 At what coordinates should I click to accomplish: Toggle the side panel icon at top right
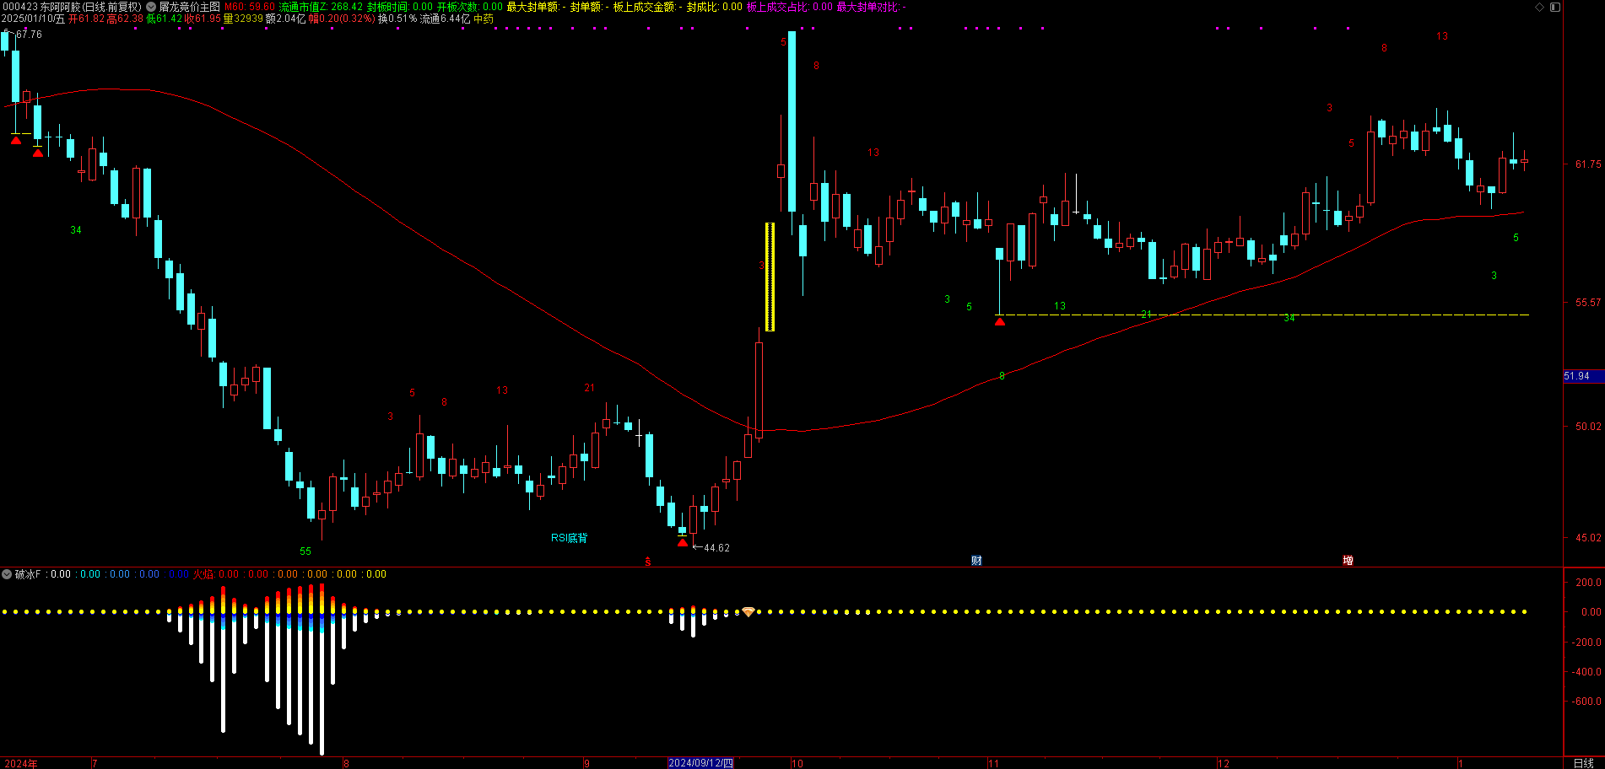click(1555, 7)
